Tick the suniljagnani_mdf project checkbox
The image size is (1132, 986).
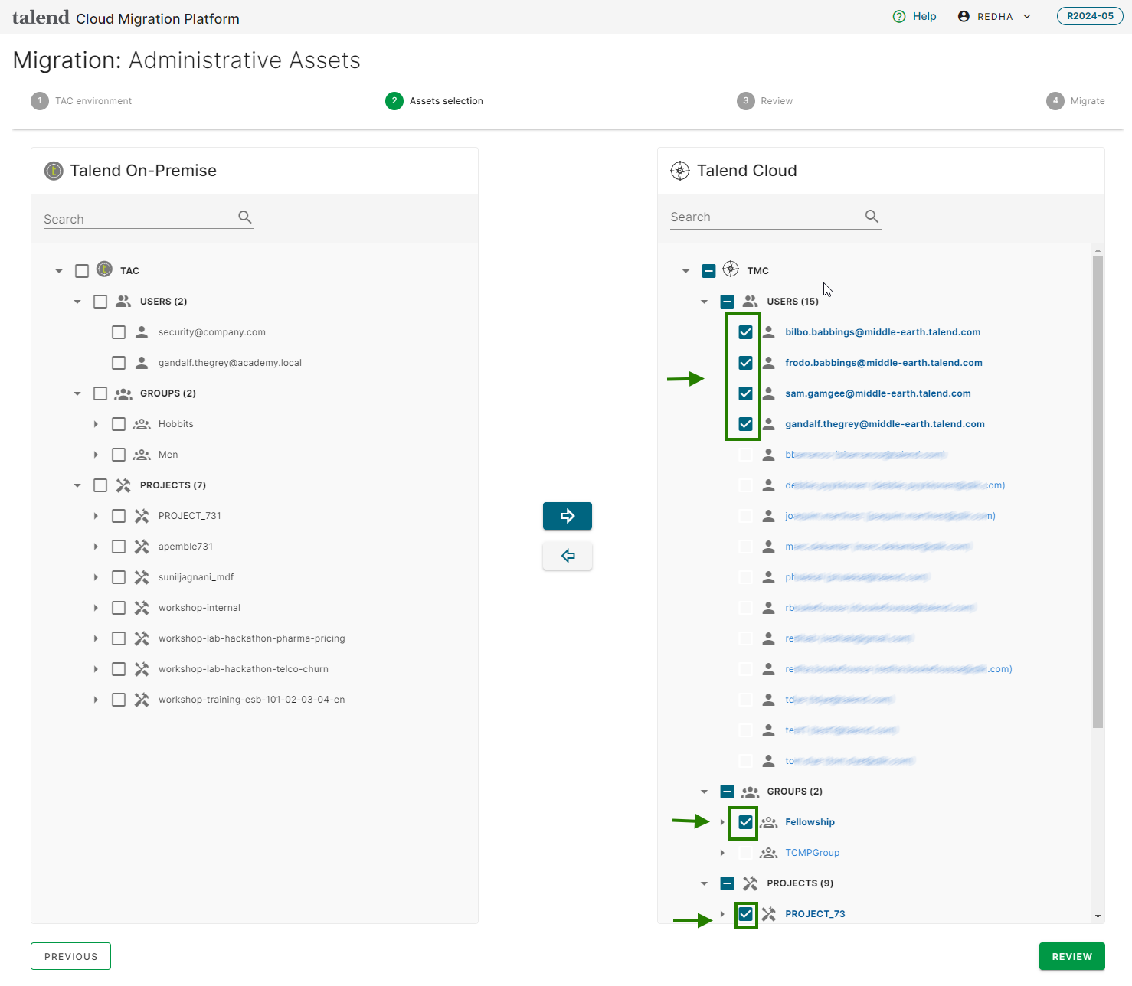click(119, 577)
